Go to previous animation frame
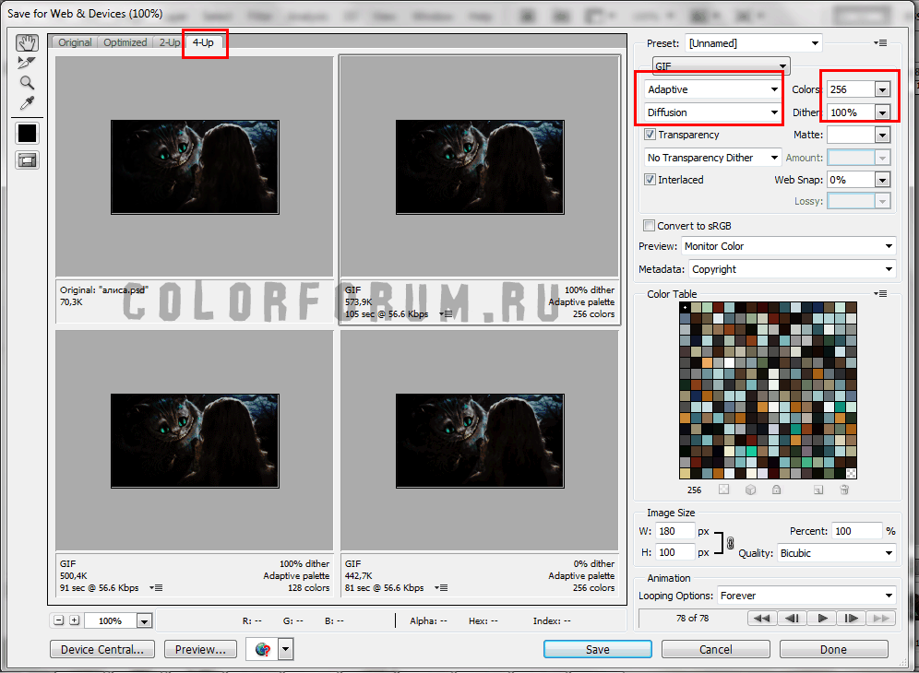The image size is (919, 673). point(792,618)
